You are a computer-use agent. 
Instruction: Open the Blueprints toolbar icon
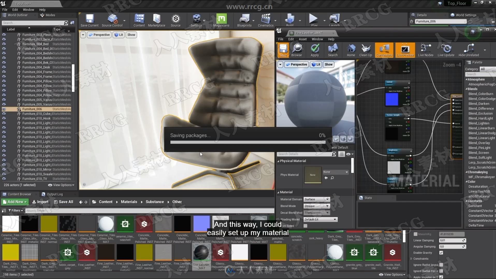(x=244, y=20)
